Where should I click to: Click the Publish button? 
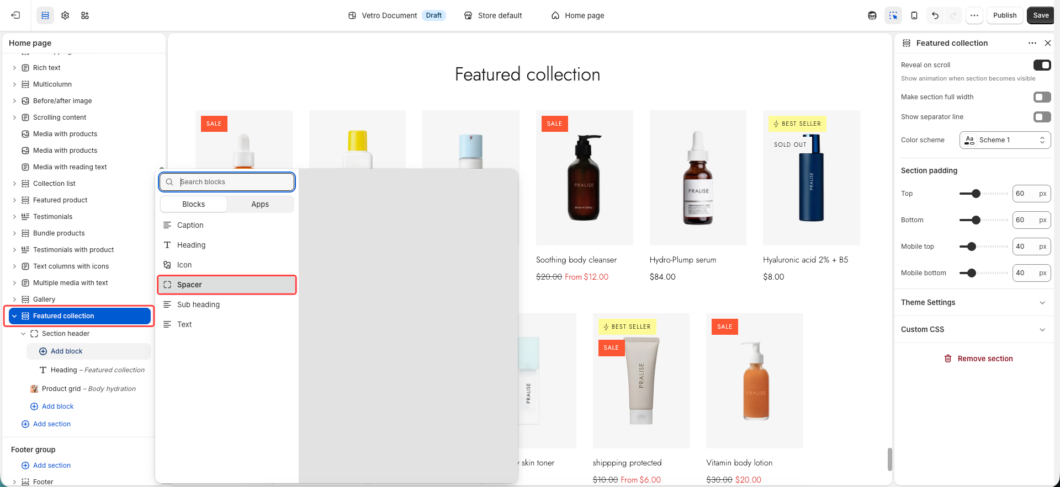click(x=1005, y=15)
